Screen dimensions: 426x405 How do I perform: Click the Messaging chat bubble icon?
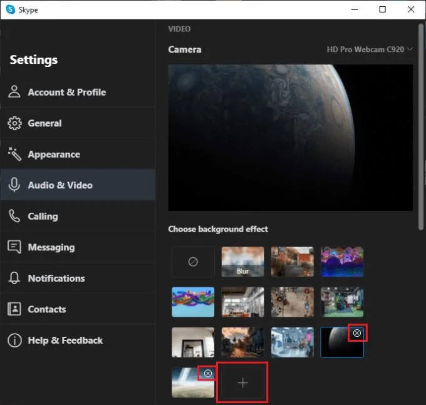click(x=14, y=247)
